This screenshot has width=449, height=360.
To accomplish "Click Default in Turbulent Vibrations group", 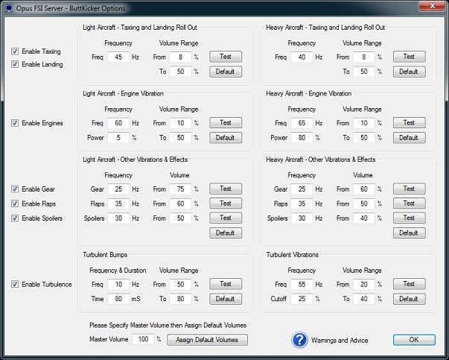I will pos(409,299).
